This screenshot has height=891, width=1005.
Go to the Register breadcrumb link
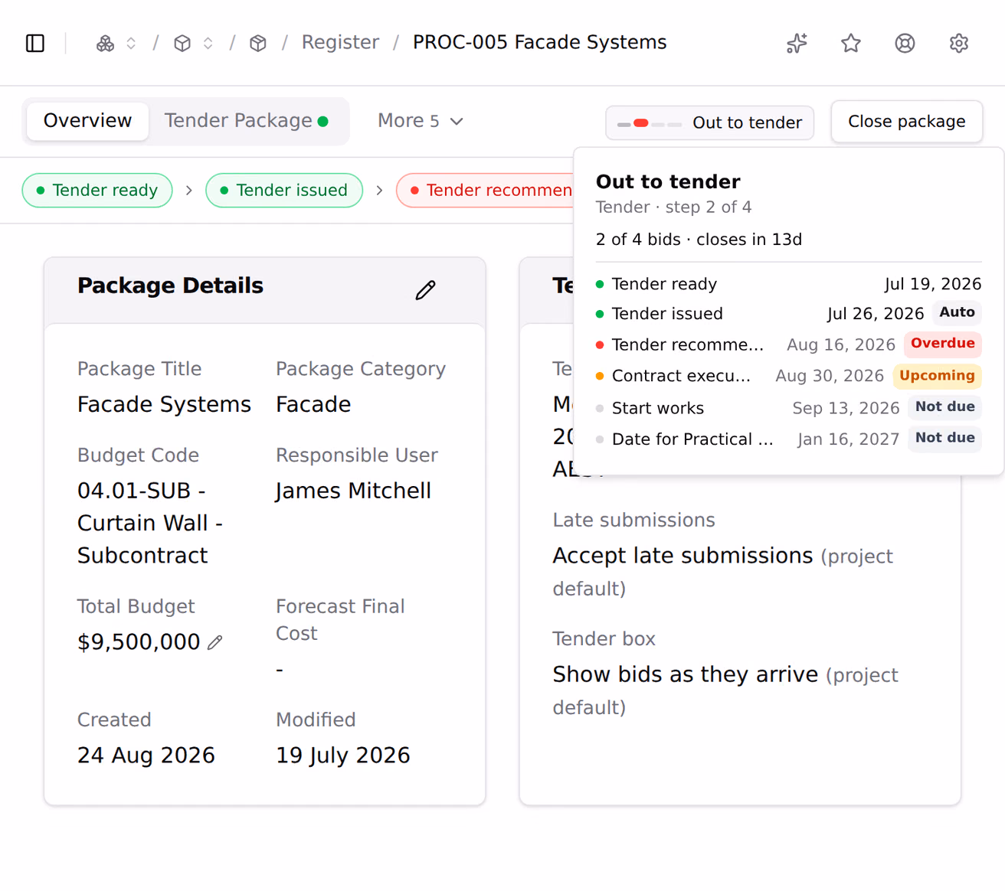click(x=340, y=42)
